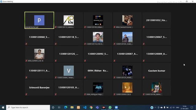This screenshot has height=110, width=196.
Task: Click muted mic icon on 13000120112_Abhiru tile
Action: tap(56, 27)
